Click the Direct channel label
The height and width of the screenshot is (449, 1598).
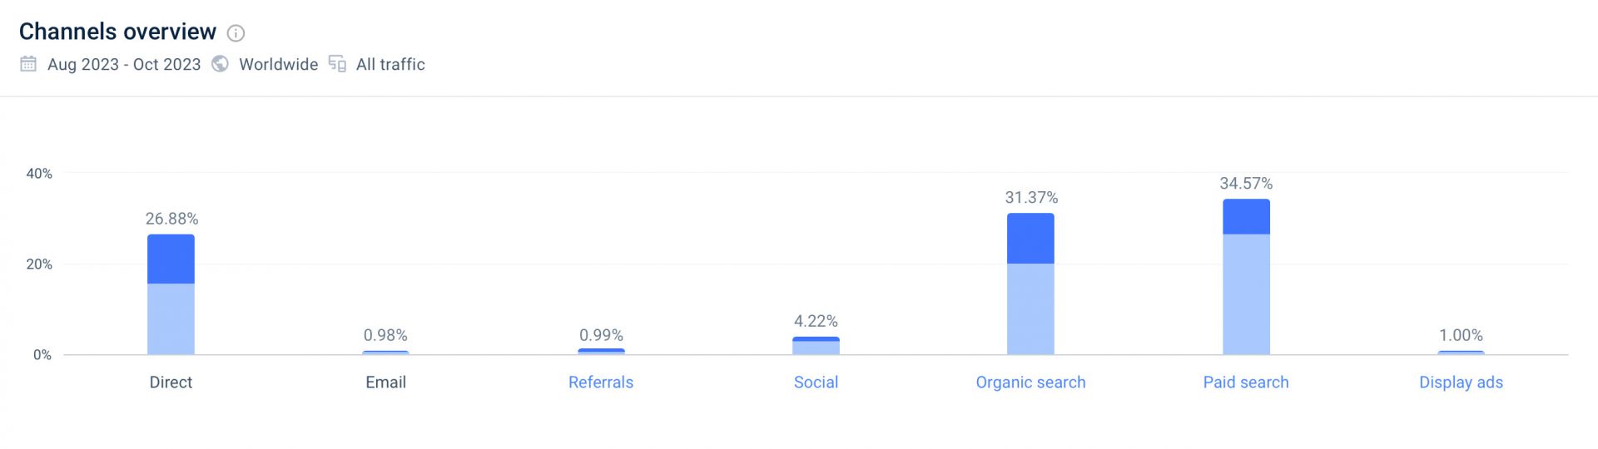(171, 382)
